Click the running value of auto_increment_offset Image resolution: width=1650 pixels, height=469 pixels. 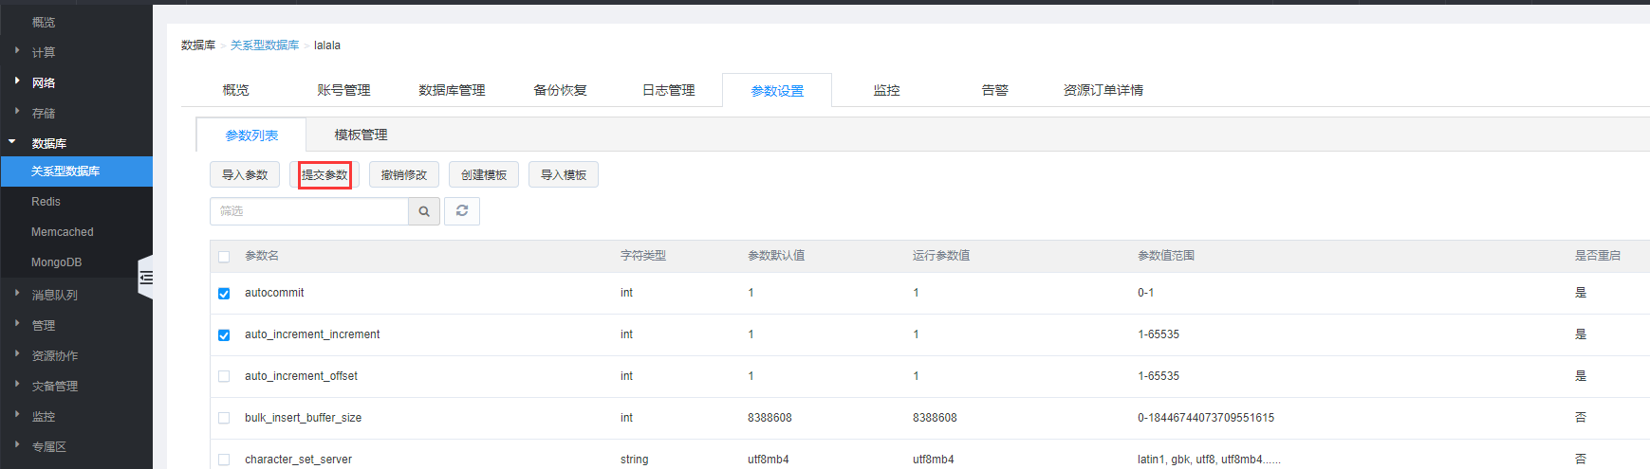916,376
